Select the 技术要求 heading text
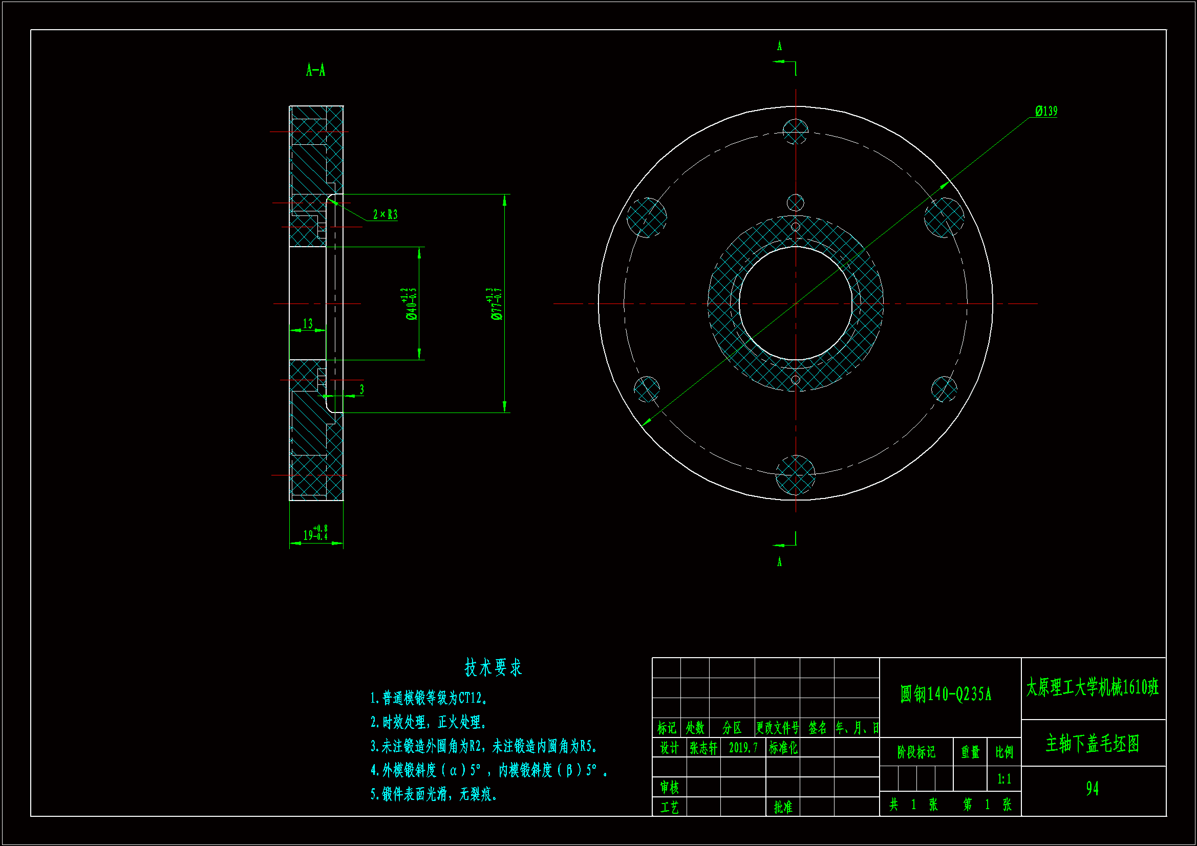The width and height of the screenshot is (1197, 846). pyautogui.click(x=493, y=667)
